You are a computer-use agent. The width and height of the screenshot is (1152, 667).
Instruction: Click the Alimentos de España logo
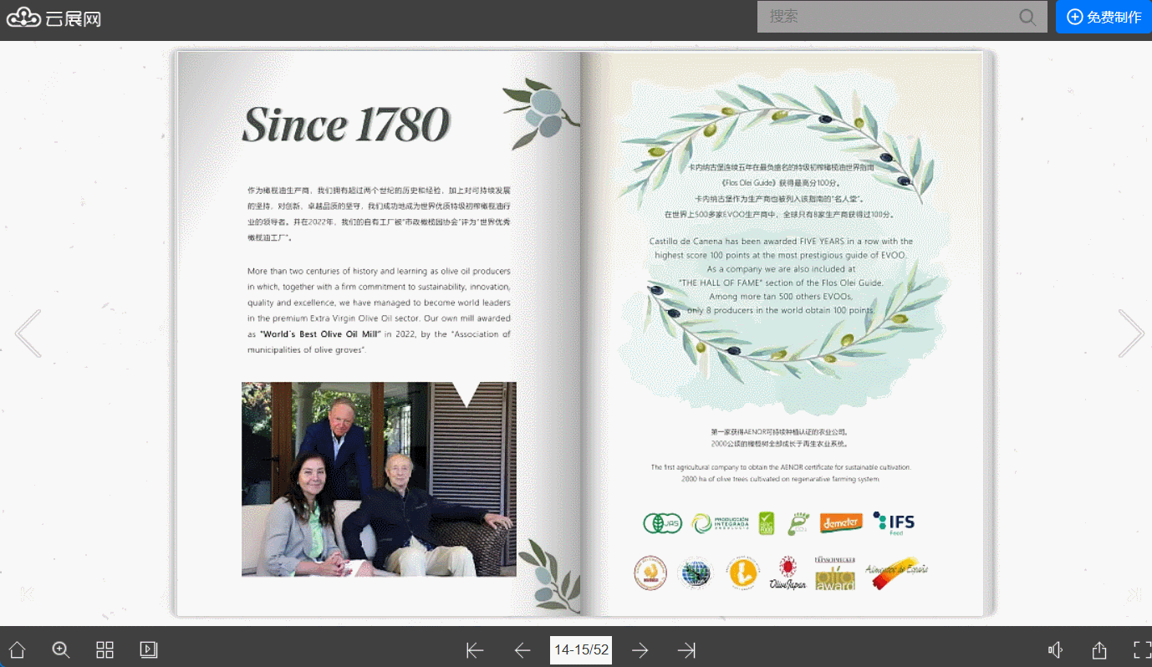point(896,573)
